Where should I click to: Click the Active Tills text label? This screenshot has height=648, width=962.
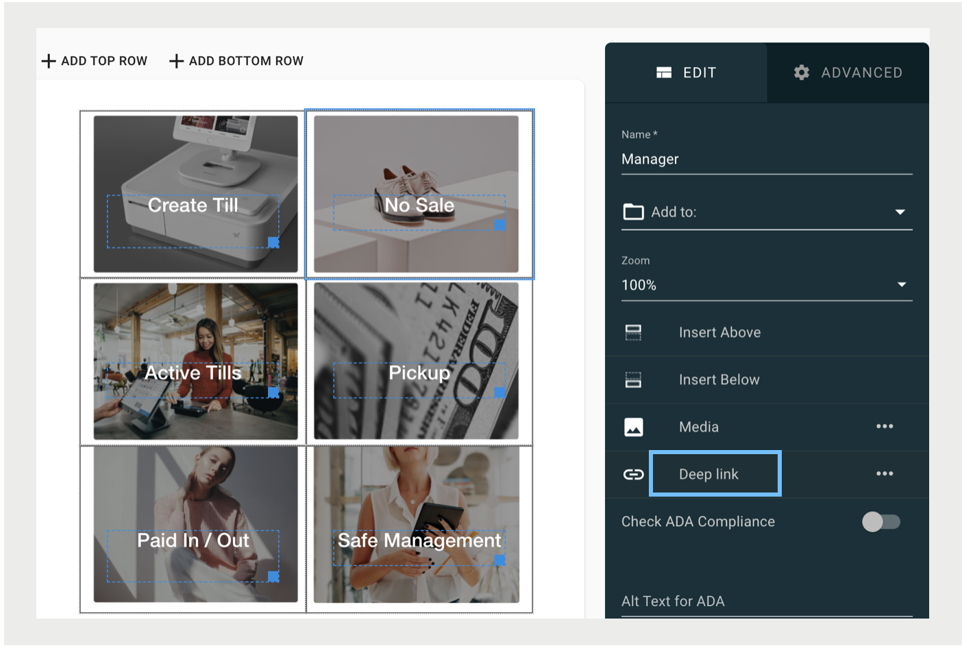193,373
